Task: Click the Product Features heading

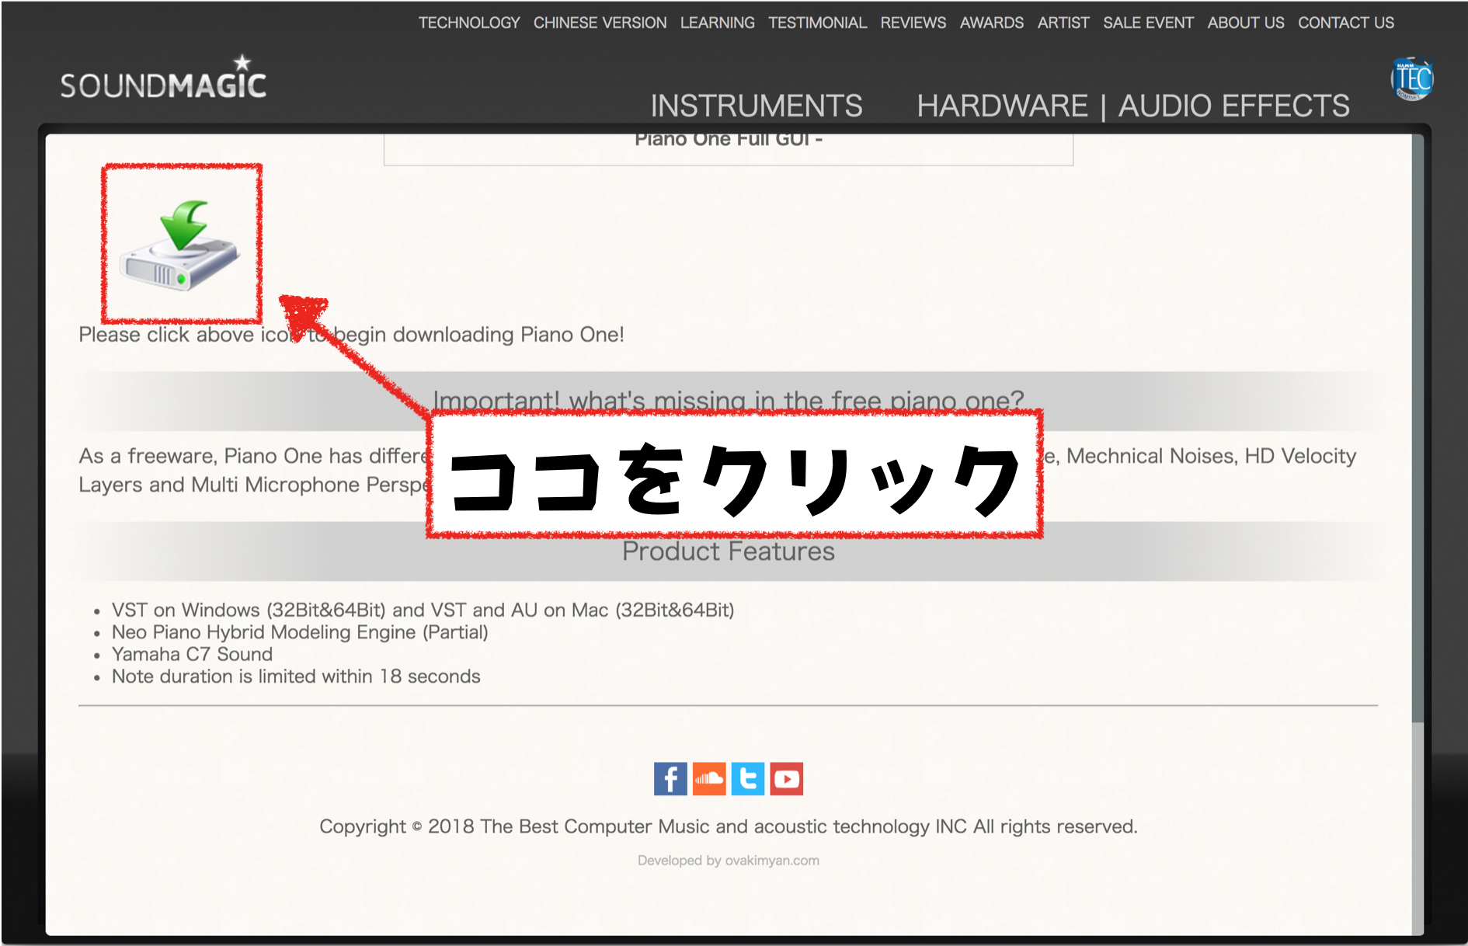Action: point(729,551)
